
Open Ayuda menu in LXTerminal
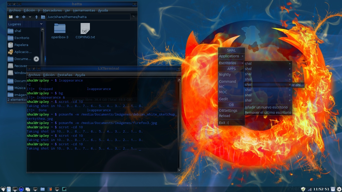pos(80,75)
